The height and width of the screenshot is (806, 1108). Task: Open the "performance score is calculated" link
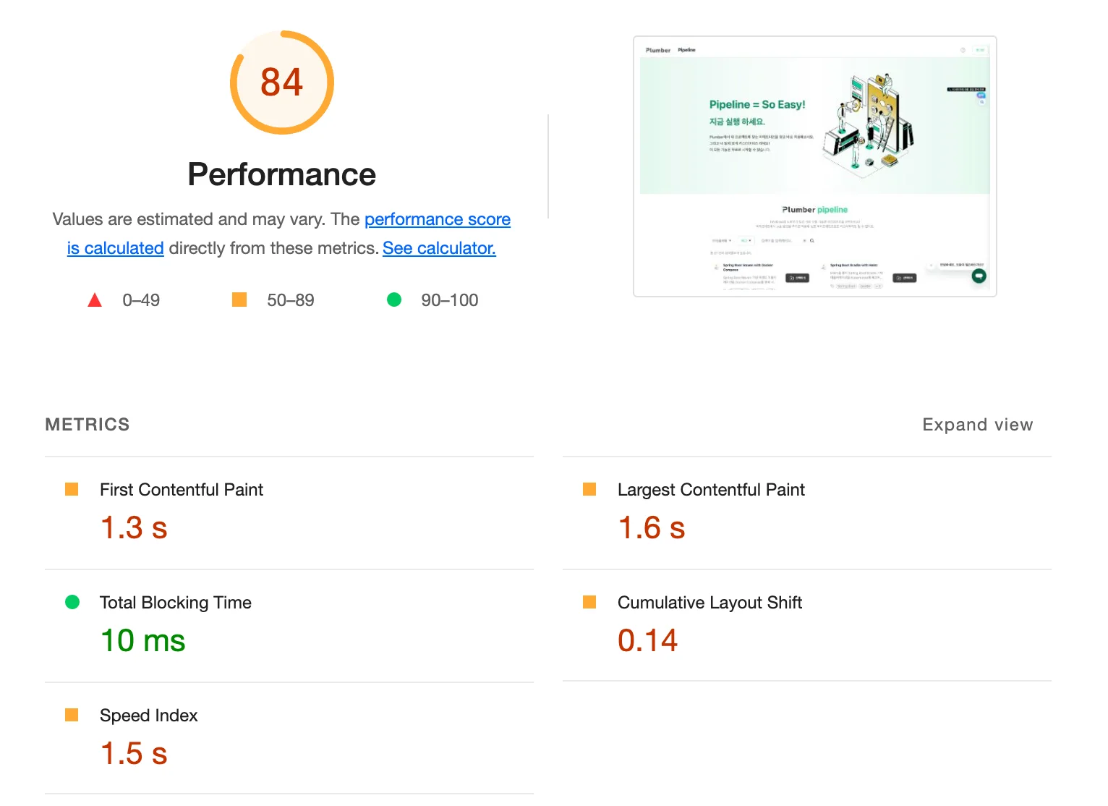(437, 219)
